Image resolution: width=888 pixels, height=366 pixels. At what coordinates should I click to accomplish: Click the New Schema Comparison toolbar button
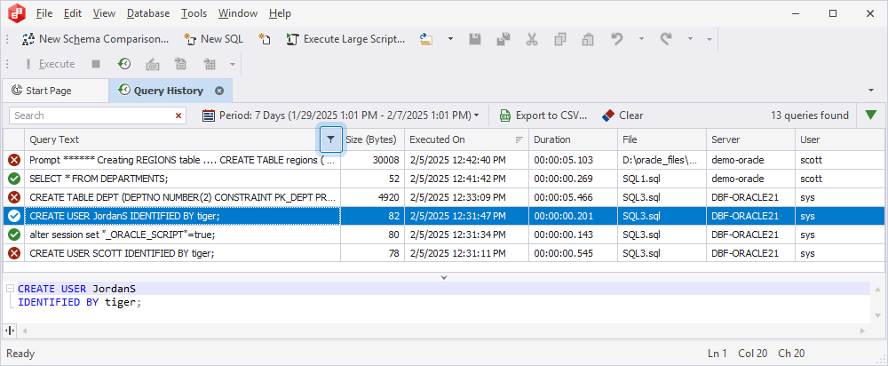point(96,39)
